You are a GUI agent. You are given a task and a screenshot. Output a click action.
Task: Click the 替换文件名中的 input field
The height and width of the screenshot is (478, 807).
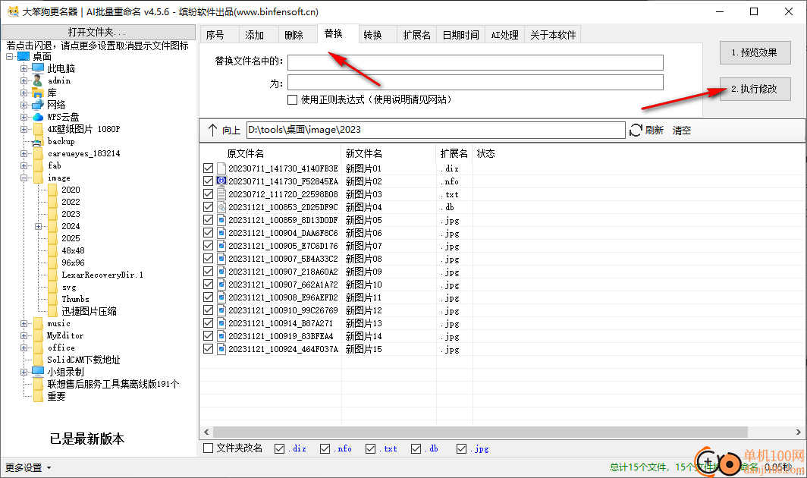(475, 62)
